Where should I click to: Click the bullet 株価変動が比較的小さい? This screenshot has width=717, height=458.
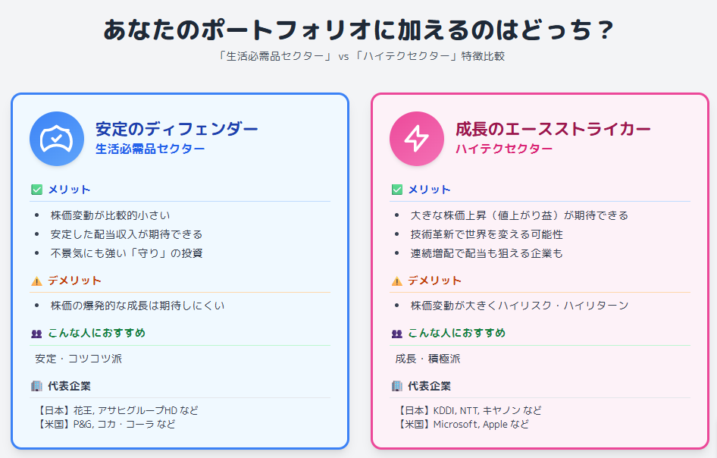point(110,215)
